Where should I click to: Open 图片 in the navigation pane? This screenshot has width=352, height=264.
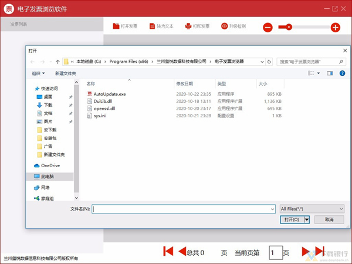click(48, 121)
